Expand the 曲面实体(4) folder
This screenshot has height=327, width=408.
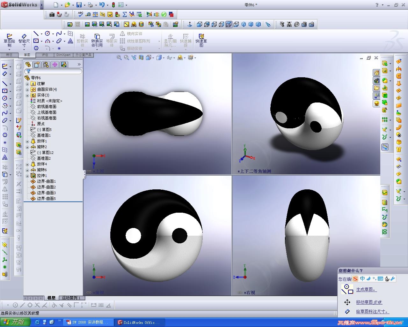click(27, 89)
